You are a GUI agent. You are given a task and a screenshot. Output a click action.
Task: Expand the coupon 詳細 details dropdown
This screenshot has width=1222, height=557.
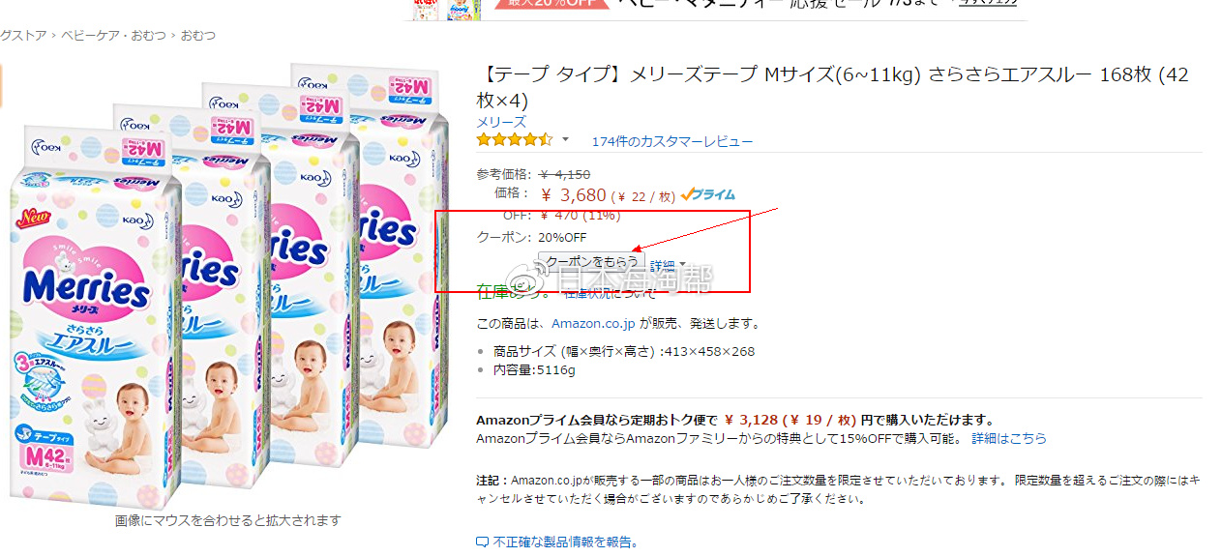click(668, 265)
